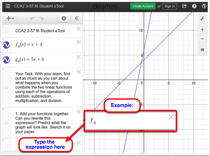Delete the Your Task note
Viewport: 210px width, 156px height.
(79, 72)
